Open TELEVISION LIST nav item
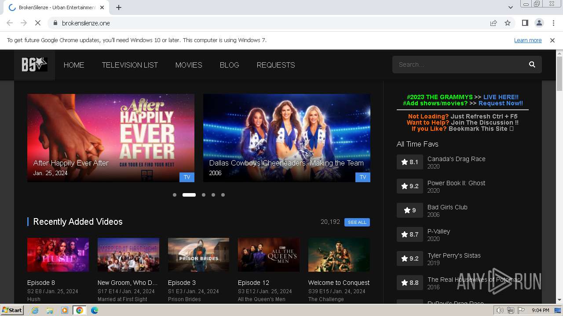 [x=130, y=65]
